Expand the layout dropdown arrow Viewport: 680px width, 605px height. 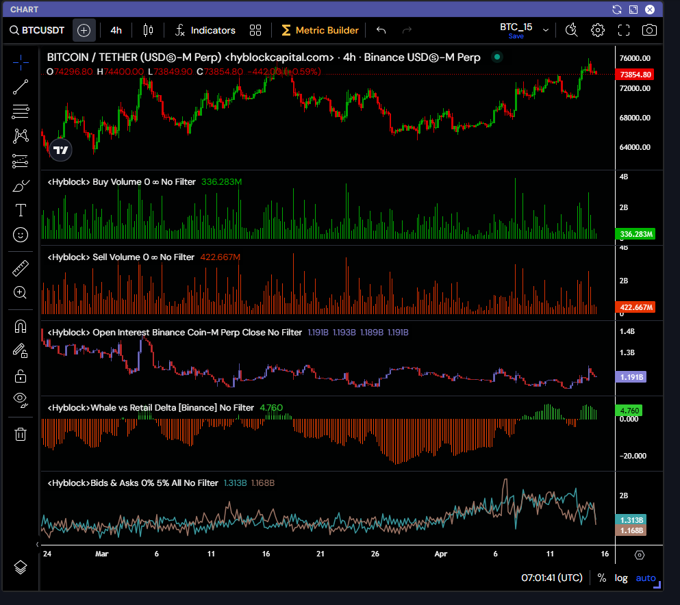click(546, 30)
